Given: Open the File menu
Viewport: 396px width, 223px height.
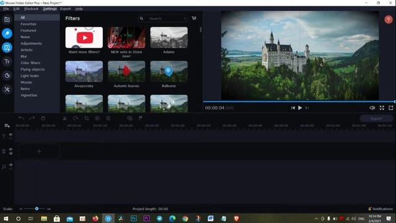Looking at the screenshot, I should 6,9.
